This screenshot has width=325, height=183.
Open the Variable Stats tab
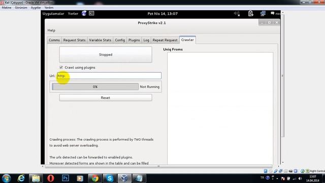tap(100, 40)
